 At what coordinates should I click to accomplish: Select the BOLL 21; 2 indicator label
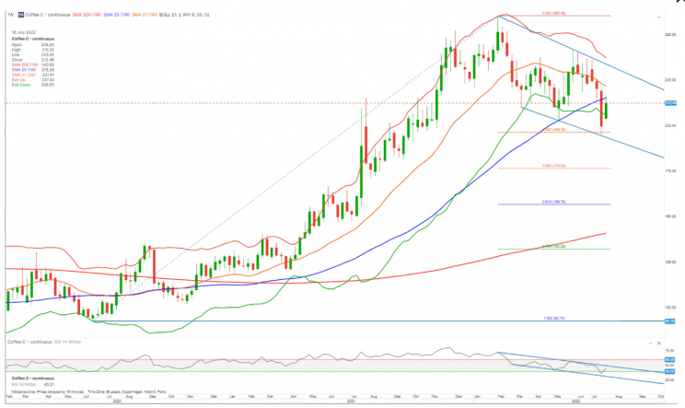point(170,15)
